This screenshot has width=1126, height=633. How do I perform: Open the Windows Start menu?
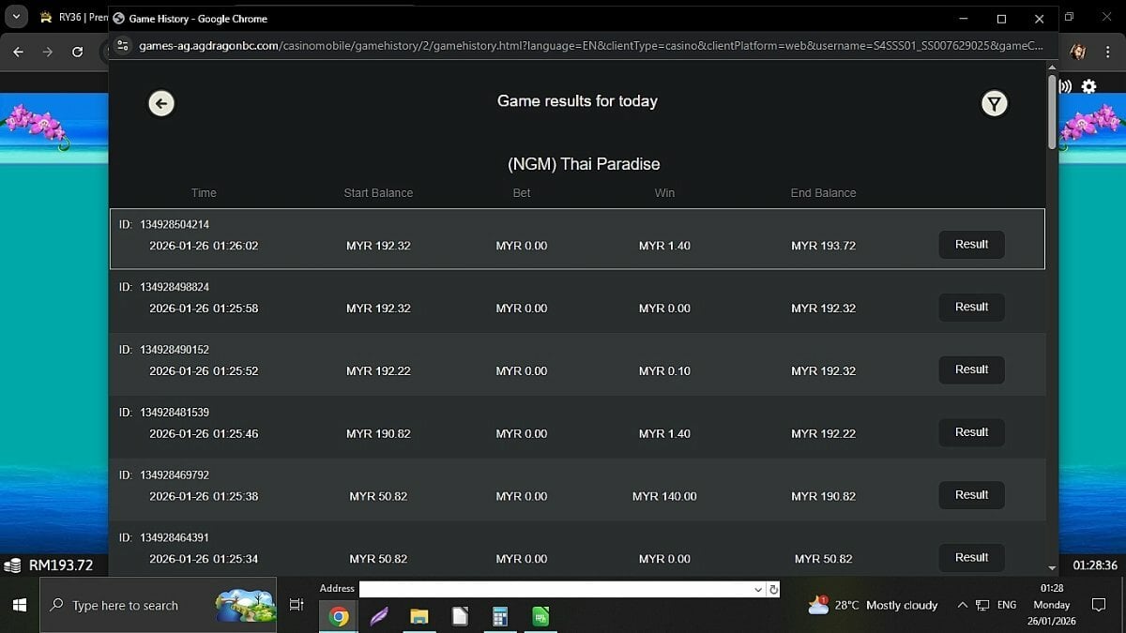click(19, 606)
